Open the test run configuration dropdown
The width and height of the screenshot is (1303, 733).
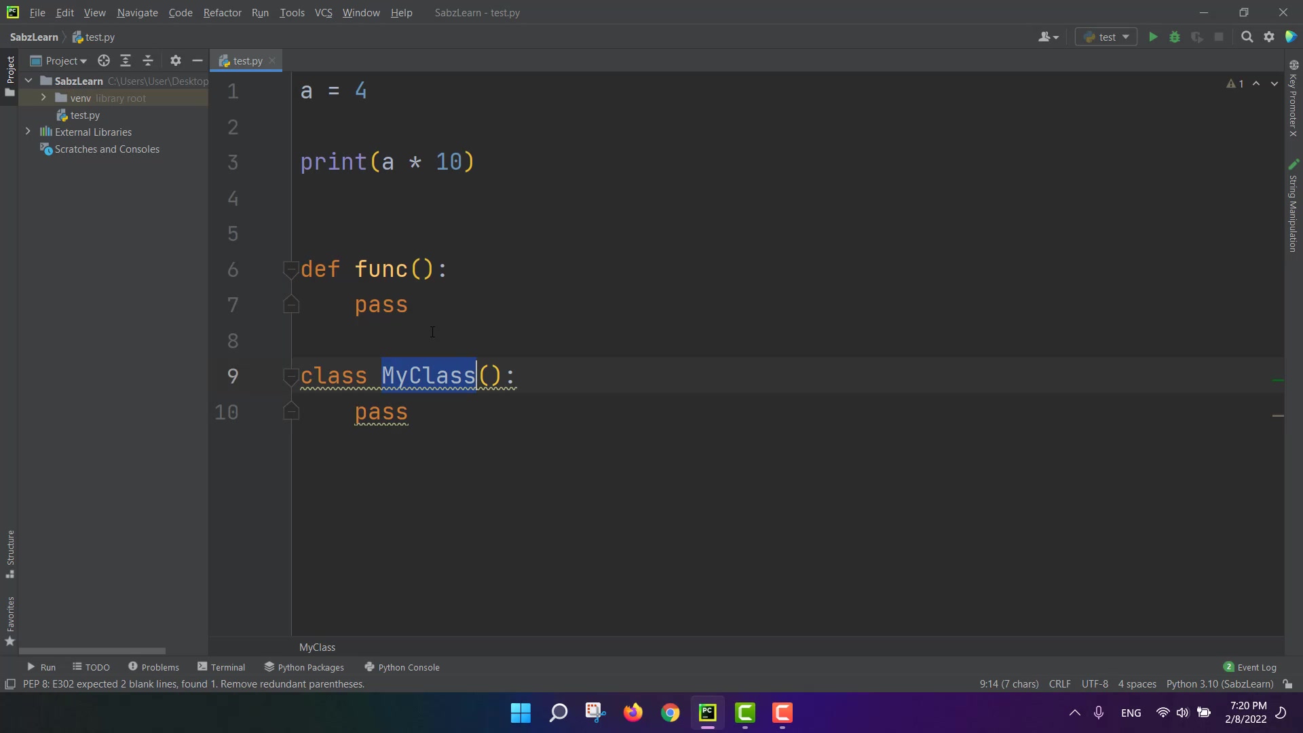coord(1107,37)
